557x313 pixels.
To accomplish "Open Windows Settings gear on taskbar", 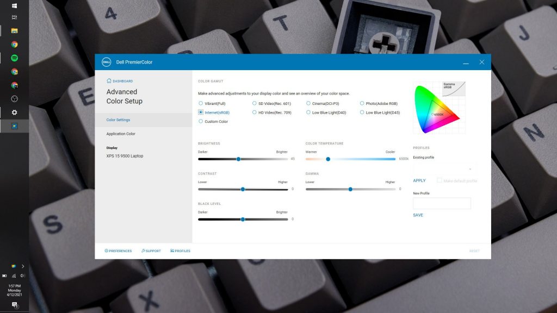I will pyautogui.click(x=14, y=112).
